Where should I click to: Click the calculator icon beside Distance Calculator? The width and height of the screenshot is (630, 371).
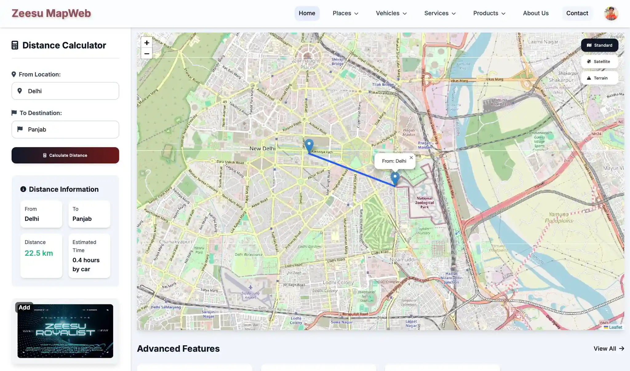click(15, 45)
